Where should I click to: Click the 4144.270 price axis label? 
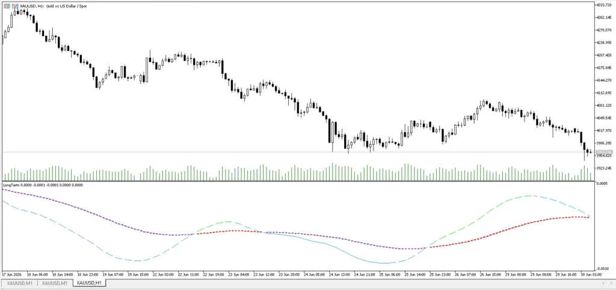pos(605,80)
